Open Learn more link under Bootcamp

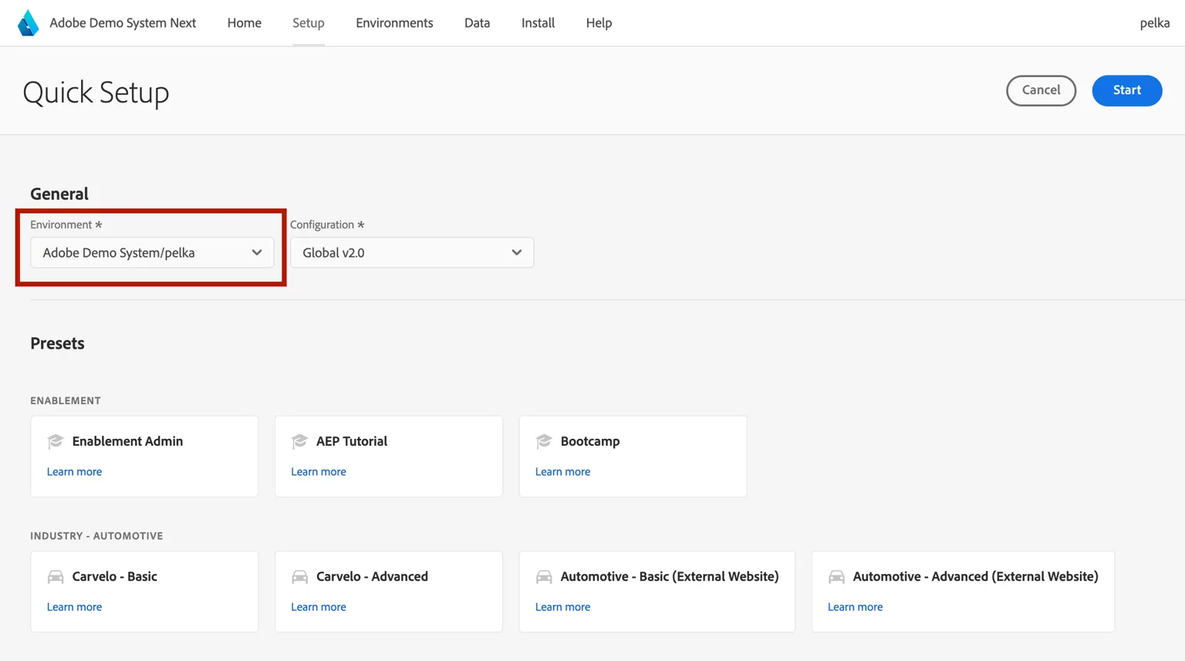(562, 472)
